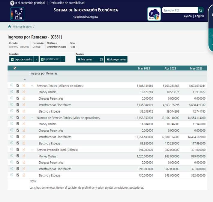Image resolution: width=213 pixels, height=202 pixels.
Task: Open info icon for Remesas Totales row
Action: (12, 85)
